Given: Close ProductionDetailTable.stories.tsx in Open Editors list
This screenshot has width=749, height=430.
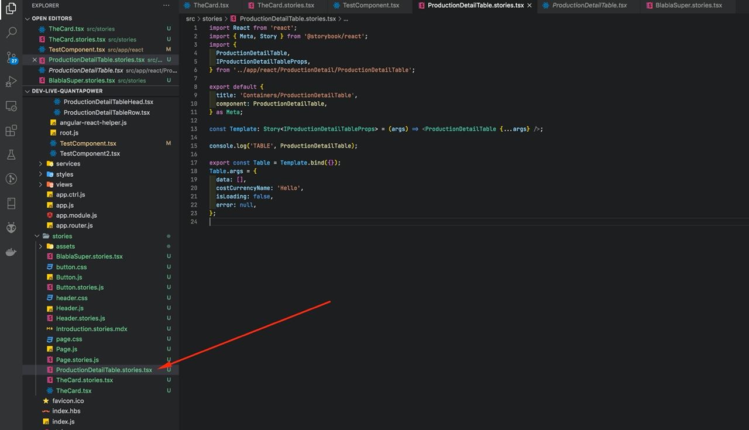Looking at the screenshot, I should (x=35, y=60).
